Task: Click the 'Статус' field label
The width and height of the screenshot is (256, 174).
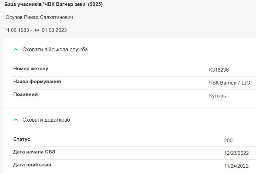Action: [x=22, y=139]
